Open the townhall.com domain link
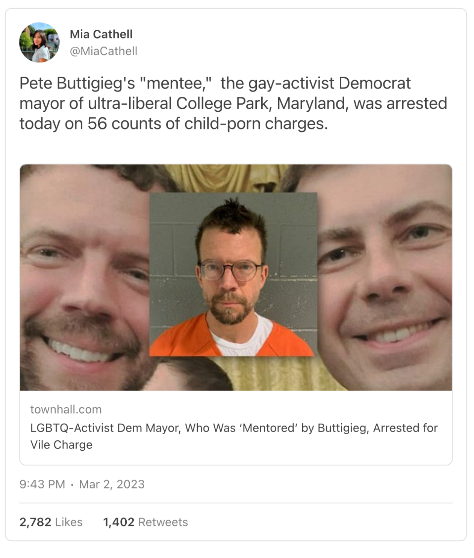 (66, 409)
